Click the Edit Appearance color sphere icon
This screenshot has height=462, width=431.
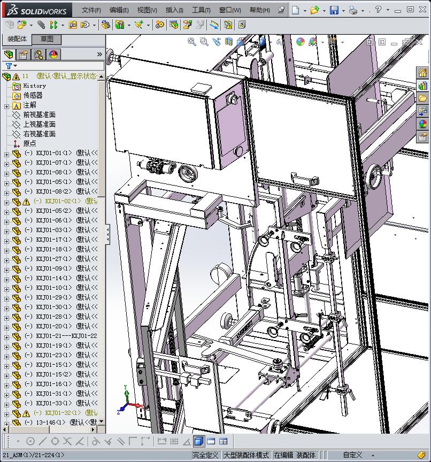click(300, 42)
